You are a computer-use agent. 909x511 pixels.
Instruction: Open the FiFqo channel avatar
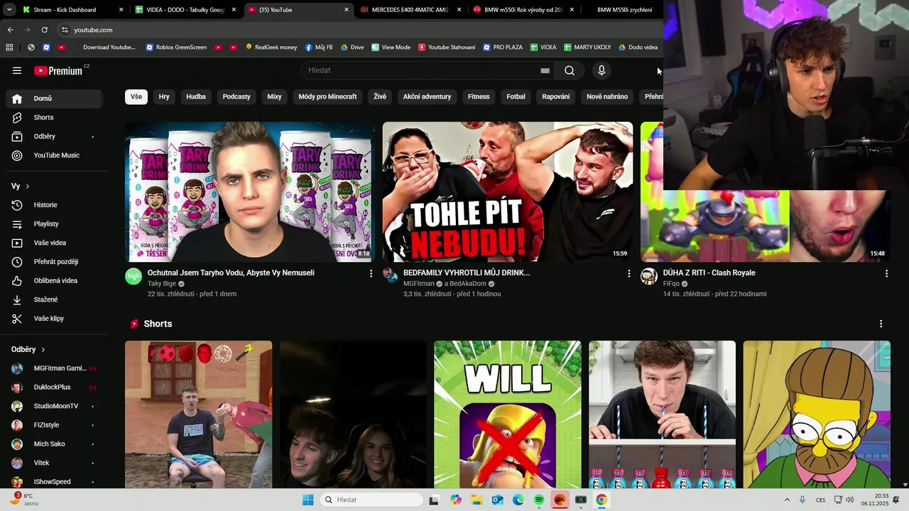tap(649, 277)
